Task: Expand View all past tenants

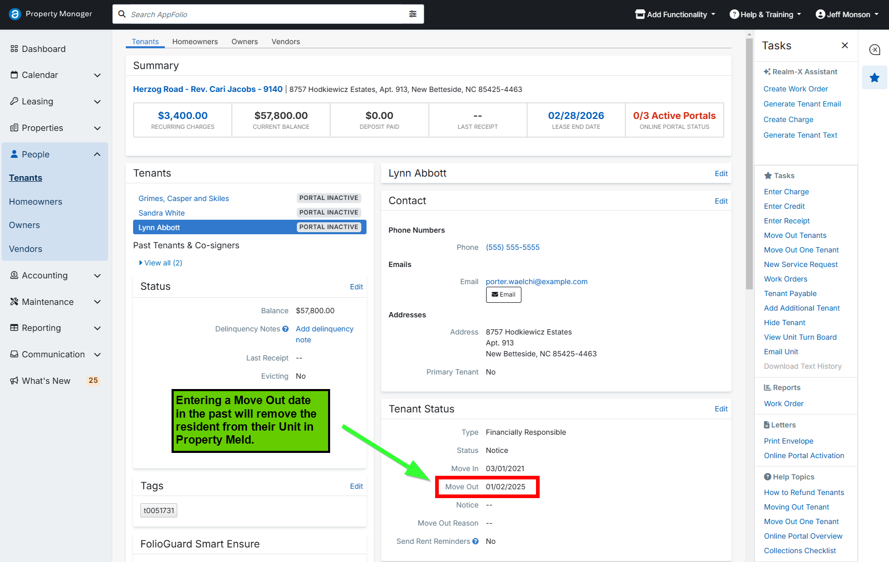Action: click(161, 263)
